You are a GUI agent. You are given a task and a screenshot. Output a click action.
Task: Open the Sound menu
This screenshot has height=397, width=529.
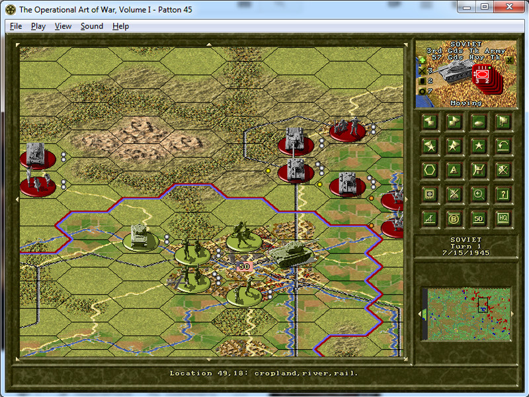tap(92, 26)
